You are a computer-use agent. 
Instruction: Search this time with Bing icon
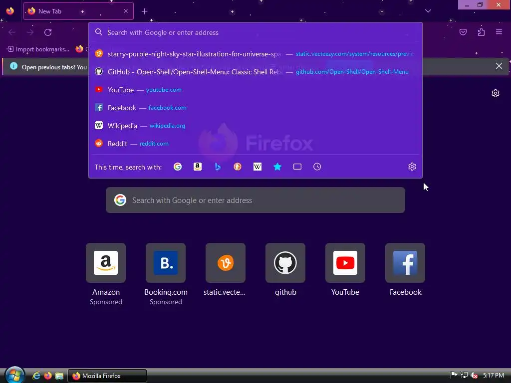click(x=218, y=167)
